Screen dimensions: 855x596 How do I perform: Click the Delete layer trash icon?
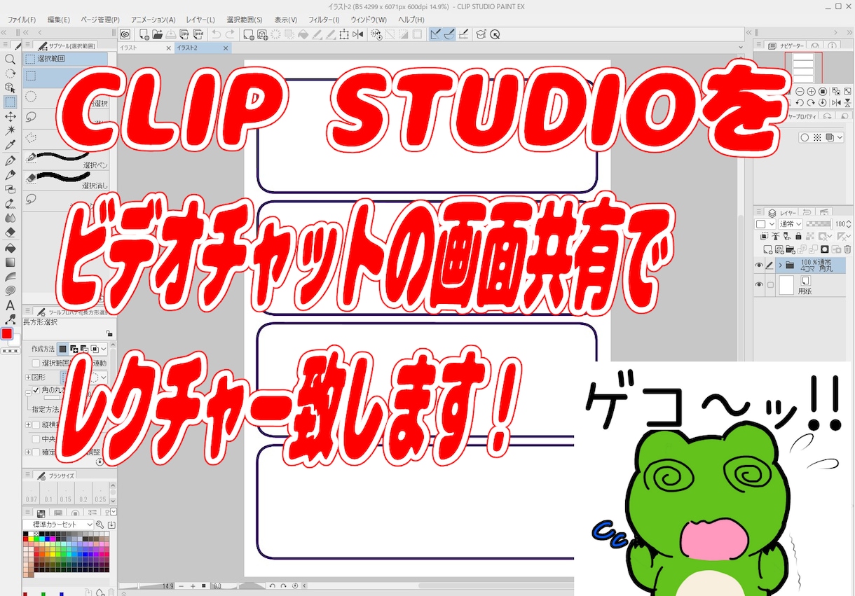[847, 249]
